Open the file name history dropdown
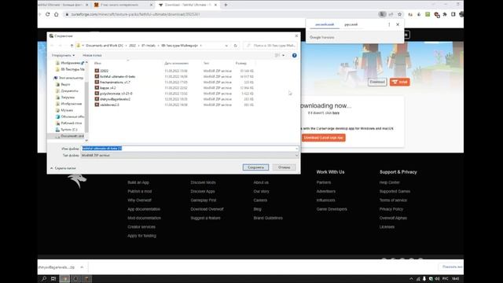Screen dimensions: 503x283 coord(296,149)
